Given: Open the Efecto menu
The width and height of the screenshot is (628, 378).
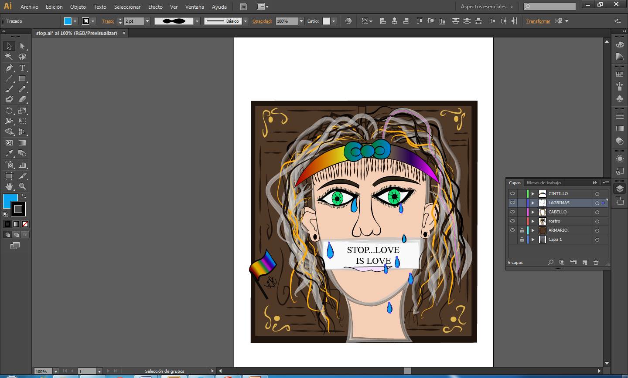Looking at the screenshot, I should coord(155,7).
